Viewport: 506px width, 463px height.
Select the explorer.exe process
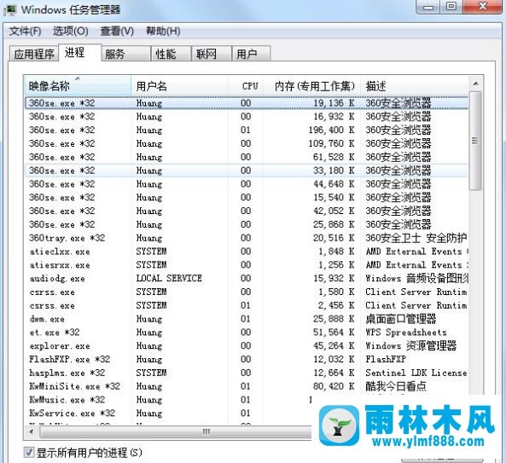[x=247, y=346]
